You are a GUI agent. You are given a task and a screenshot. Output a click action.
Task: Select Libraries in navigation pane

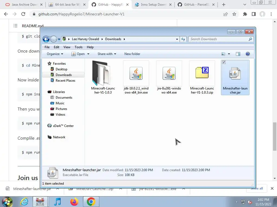tap(59, 92)
